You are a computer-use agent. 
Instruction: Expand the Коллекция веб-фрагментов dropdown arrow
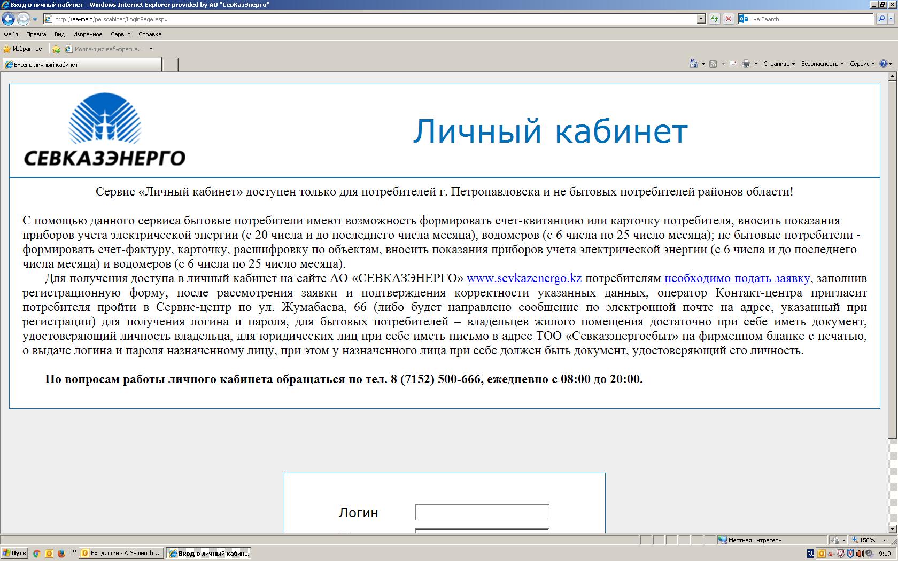[x=151, y=49]
